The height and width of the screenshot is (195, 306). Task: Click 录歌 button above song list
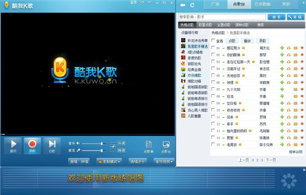pyautogui.click(x=262, y=41)
